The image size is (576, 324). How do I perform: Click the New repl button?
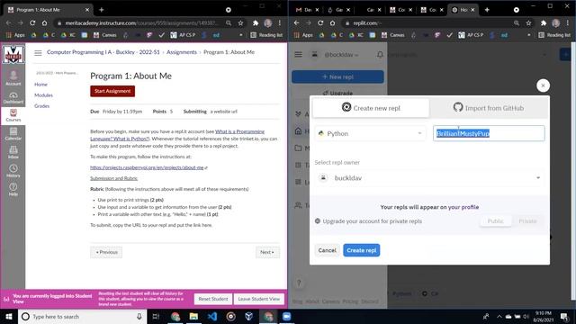[x=337, y=76]
